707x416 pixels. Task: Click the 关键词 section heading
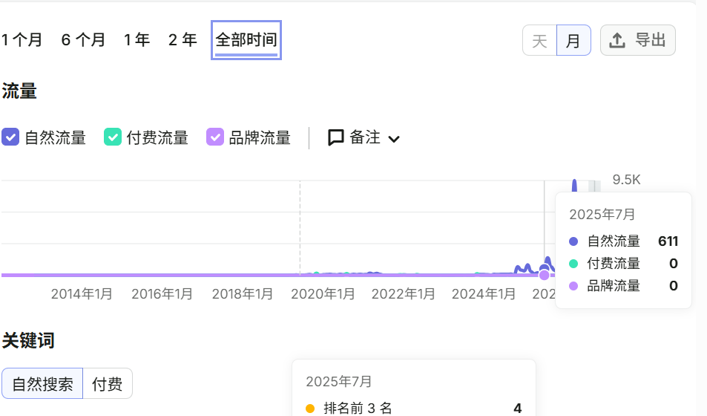[x=28, y=340]
